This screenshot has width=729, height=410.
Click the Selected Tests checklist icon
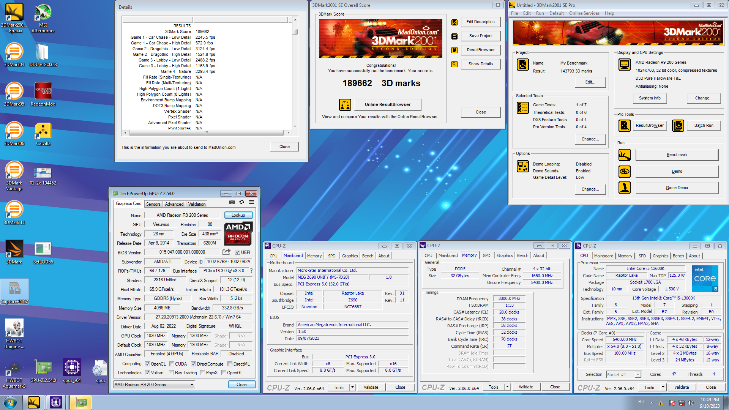523,108
